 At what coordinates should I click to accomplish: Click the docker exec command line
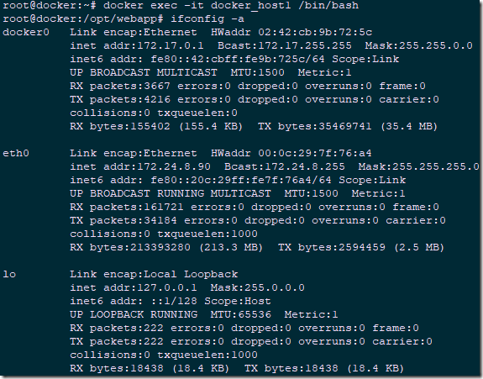[x=181, y=6]
